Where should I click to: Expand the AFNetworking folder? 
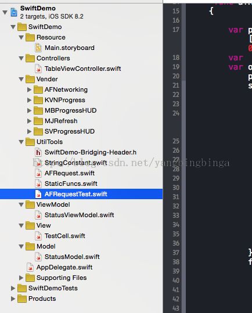click(30, 89)
